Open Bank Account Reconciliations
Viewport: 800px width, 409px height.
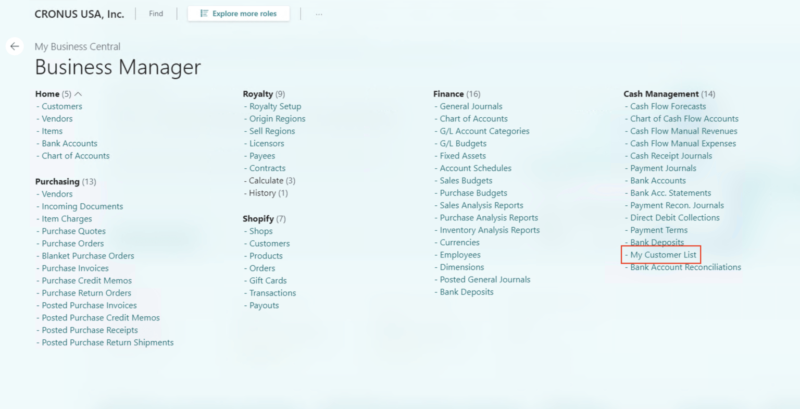pyautogui.click(x=685, y=267)
